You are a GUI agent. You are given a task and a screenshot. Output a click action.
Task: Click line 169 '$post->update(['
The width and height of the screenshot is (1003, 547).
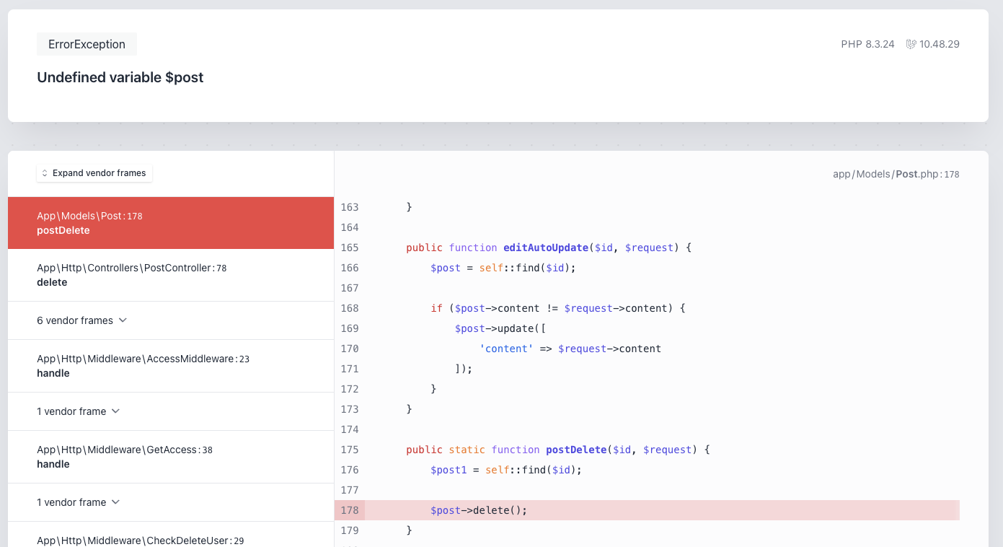pos(500,328)
